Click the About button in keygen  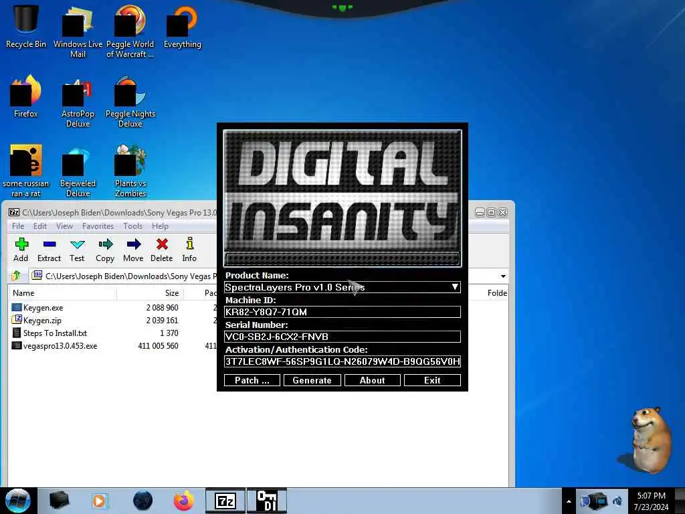[x=372, y=380]
